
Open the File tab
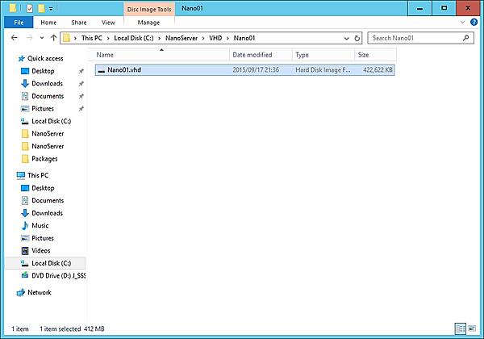click(x=19, y=23)
